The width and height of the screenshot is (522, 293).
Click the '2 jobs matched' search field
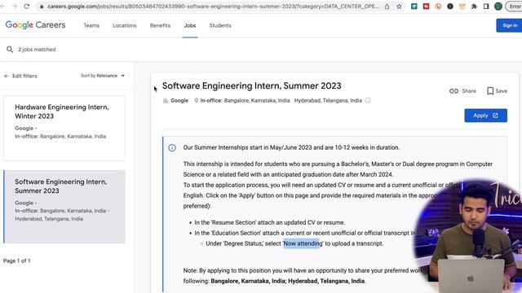(37, 50)
